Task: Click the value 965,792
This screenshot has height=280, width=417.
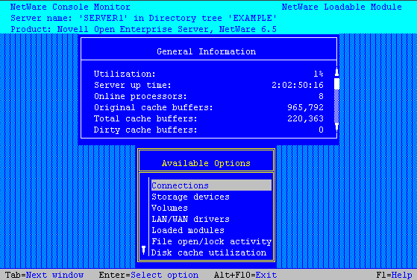Action: (x=305, y=107)
